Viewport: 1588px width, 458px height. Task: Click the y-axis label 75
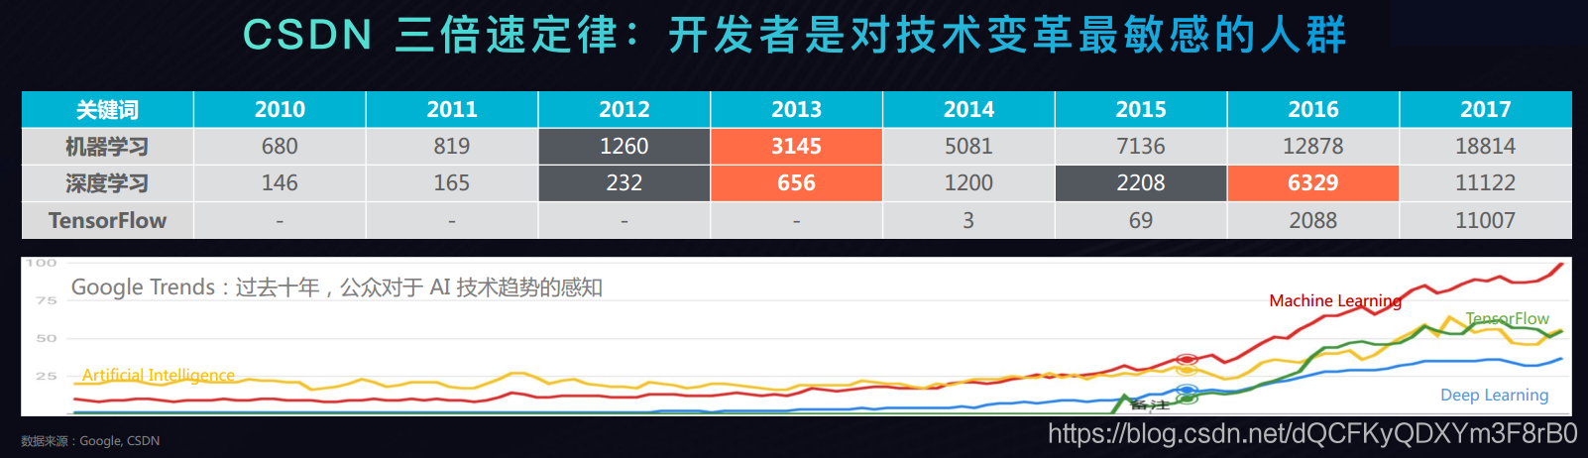point(46,300)
